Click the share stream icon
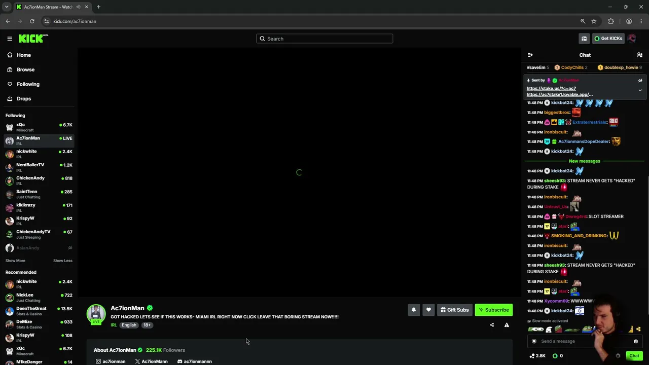Viewport: 649px width, 365px height. 492,325
